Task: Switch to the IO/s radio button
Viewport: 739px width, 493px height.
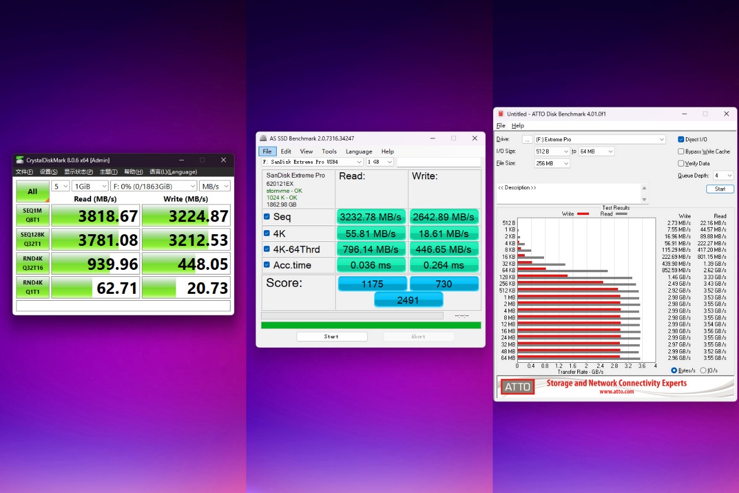Action: point(703,370)
